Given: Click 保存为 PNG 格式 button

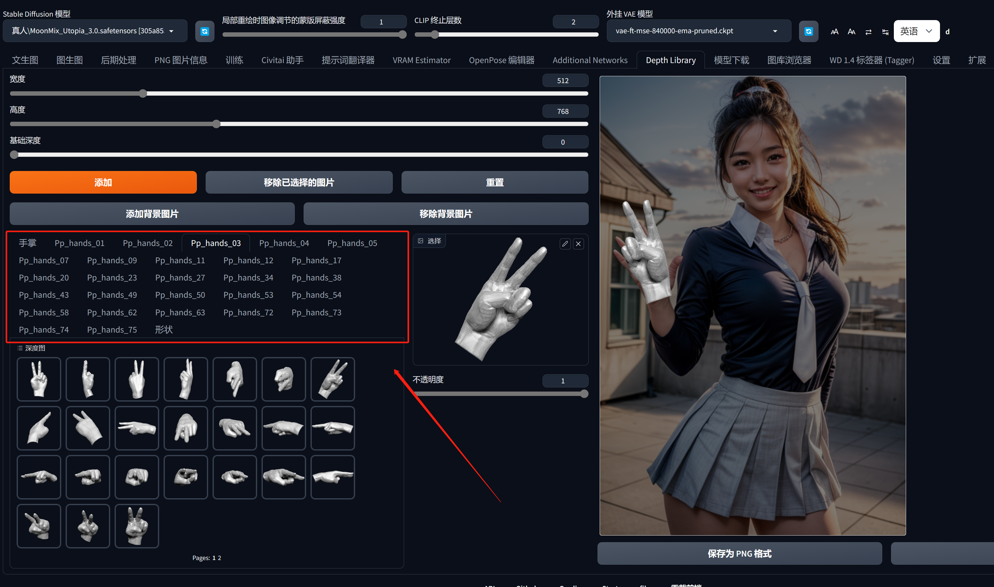Looking at the screenshot, I should click(739, 553).
